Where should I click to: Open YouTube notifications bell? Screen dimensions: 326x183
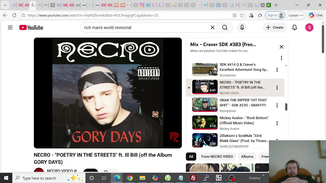[294, 27]
